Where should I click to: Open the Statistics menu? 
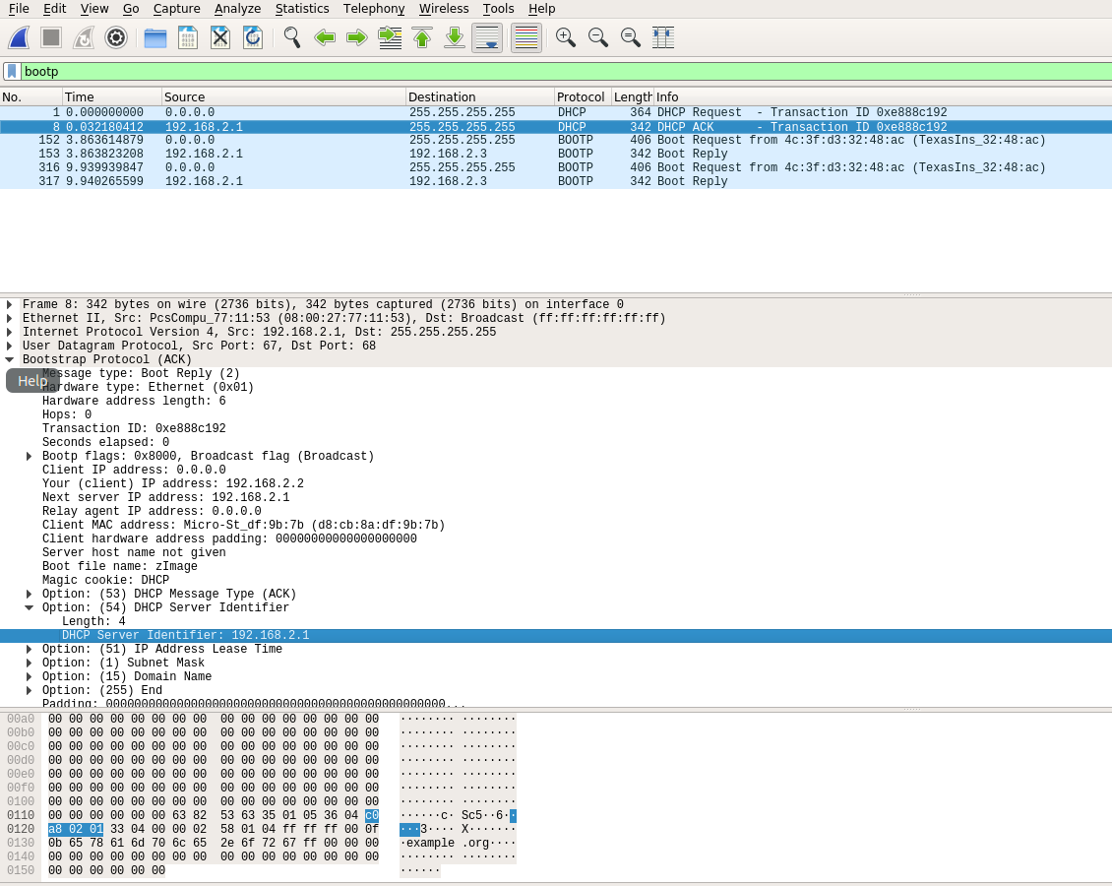coord(302,9)
